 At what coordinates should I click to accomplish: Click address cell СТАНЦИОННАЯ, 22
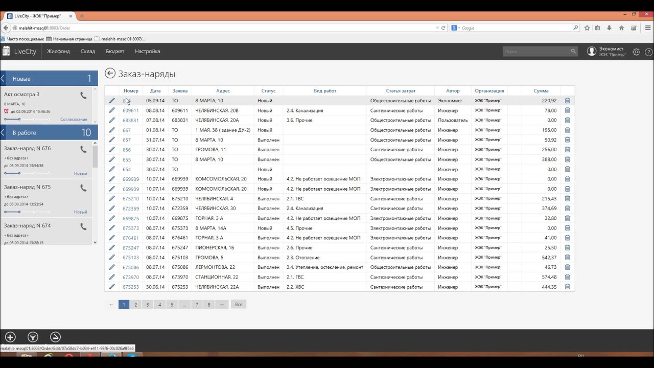coord(217,277)
